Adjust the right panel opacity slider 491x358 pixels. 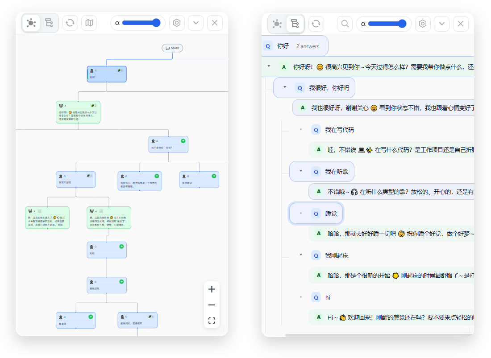coord(387,24)
